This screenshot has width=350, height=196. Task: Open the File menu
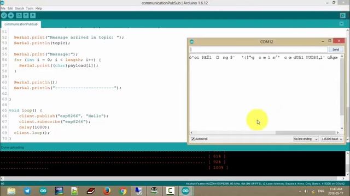pos(3,9)
